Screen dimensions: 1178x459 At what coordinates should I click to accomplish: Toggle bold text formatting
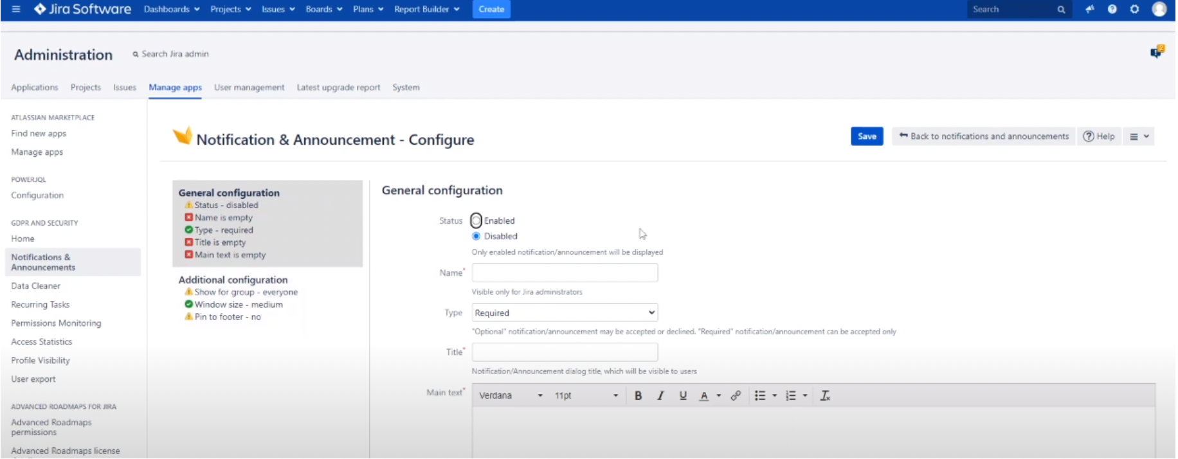pyautogui.click(x=639, y=396)
